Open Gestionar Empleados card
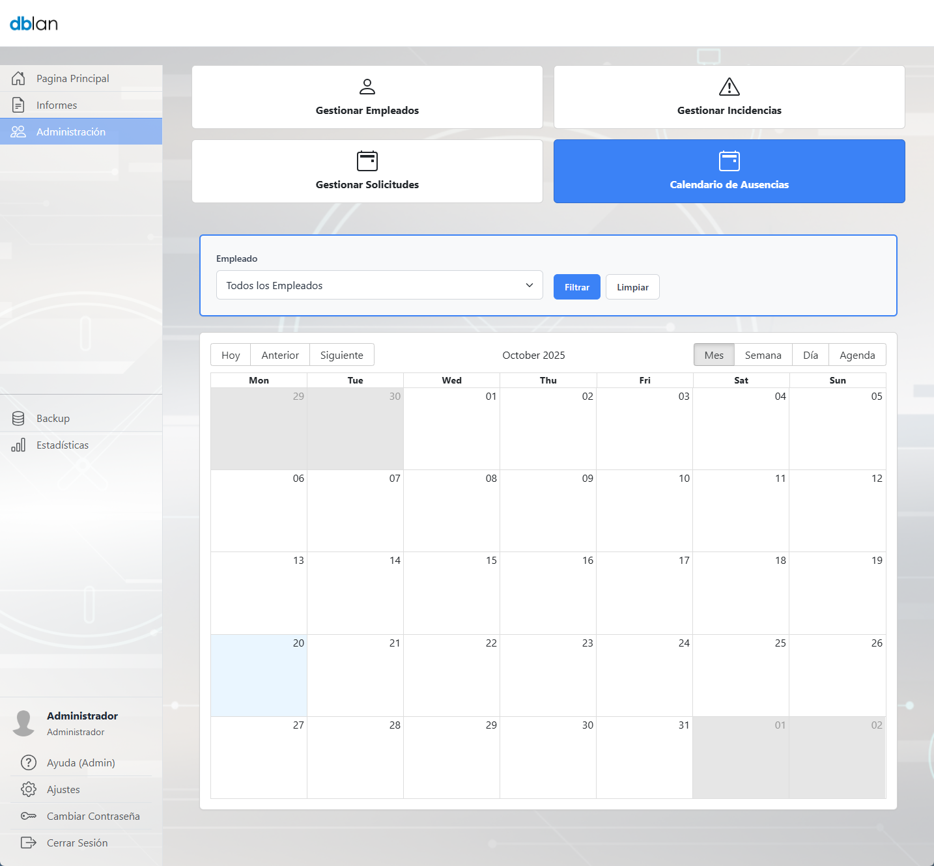Screen dimensions: 934x866 point(367,97)
